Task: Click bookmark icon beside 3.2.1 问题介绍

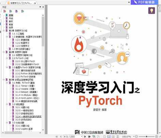Action: point(13,107)
